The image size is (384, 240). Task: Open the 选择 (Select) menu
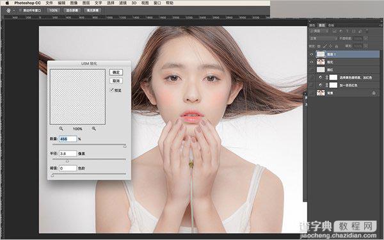111,3
